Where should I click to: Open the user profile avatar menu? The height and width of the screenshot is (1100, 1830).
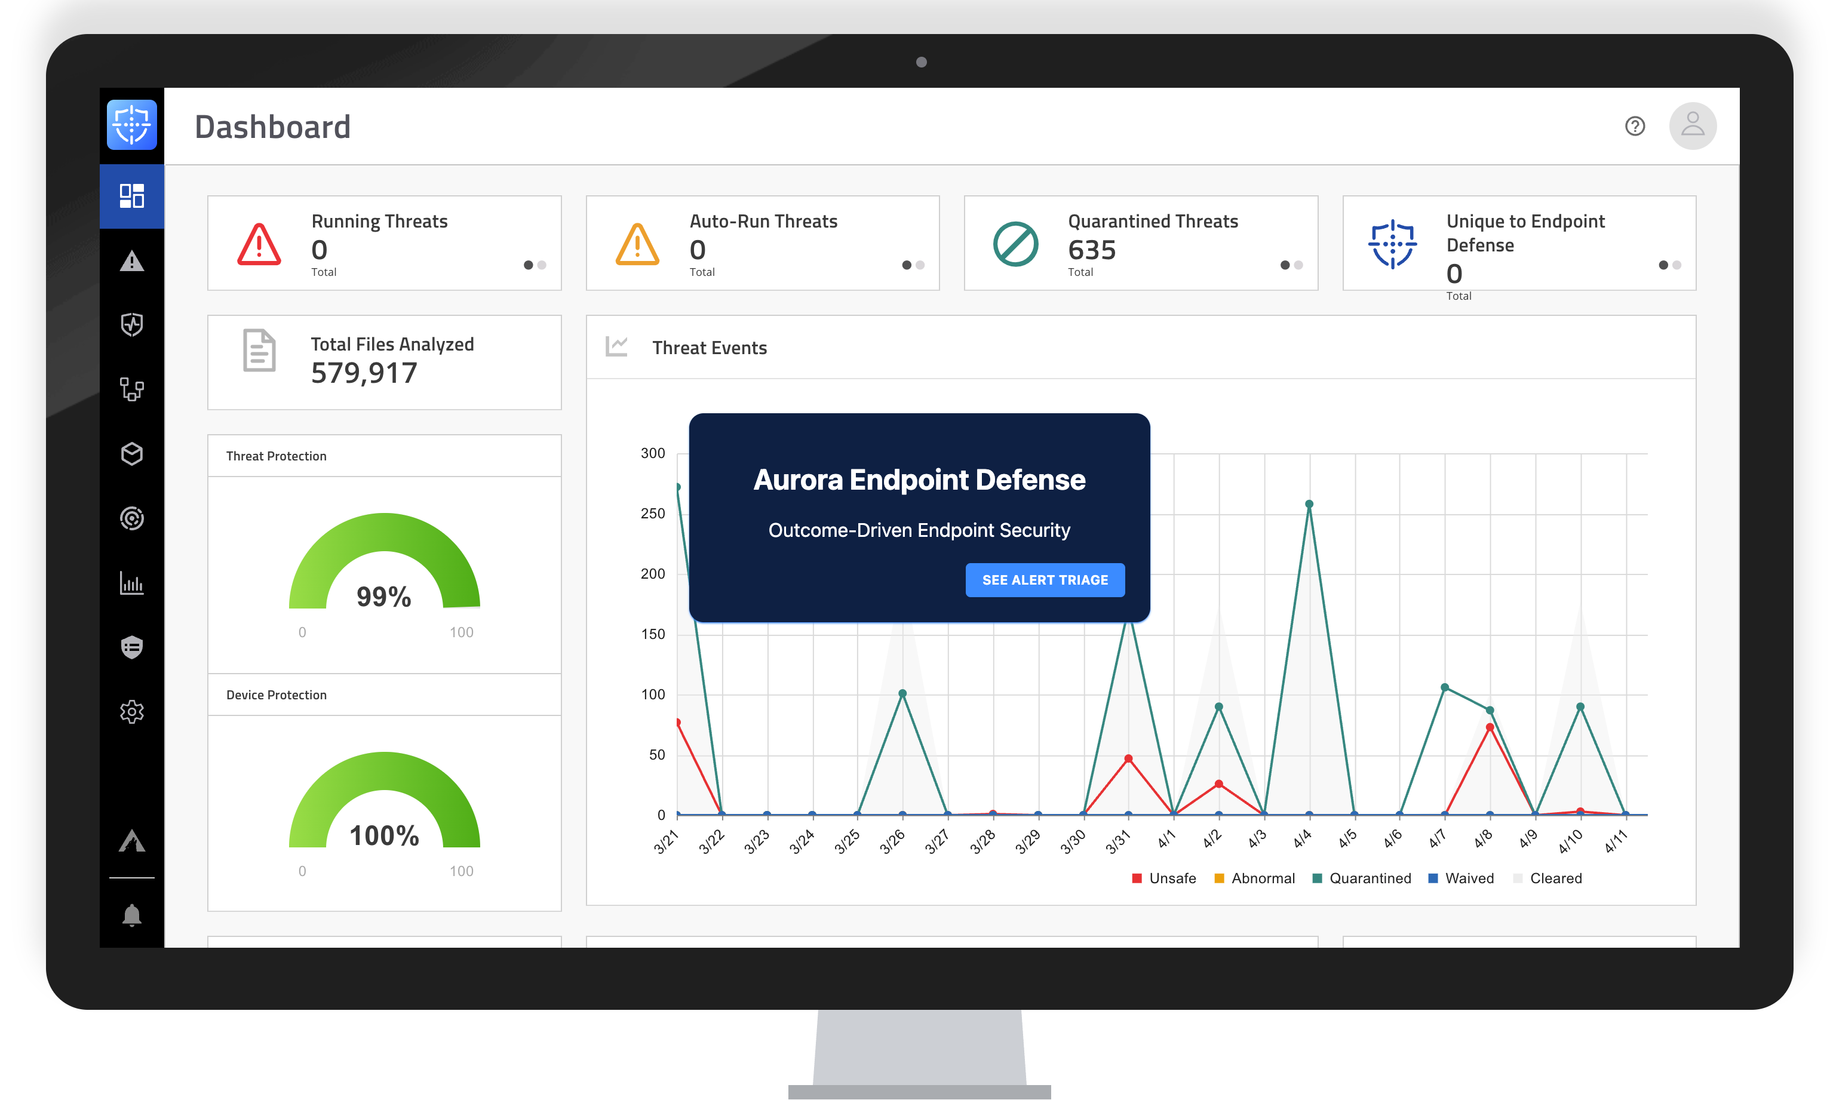click(x=1692, y=126)
